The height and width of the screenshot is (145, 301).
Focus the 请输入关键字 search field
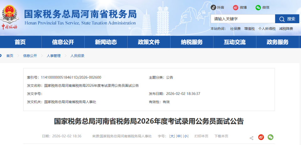pos(243,19)
